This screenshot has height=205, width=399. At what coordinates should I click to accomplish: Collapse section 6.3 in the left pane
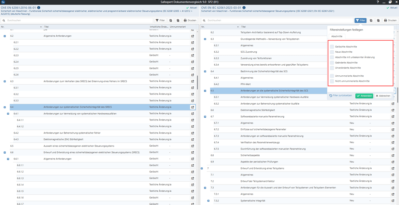click(5, 82)
